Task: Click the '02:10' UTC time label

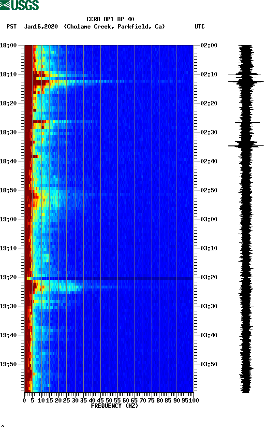Action: point(209,74)
